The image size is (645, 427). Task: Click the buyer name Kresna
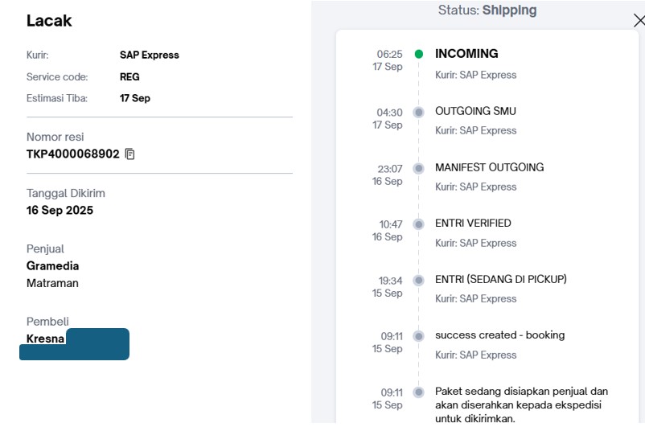pos(45,339)
